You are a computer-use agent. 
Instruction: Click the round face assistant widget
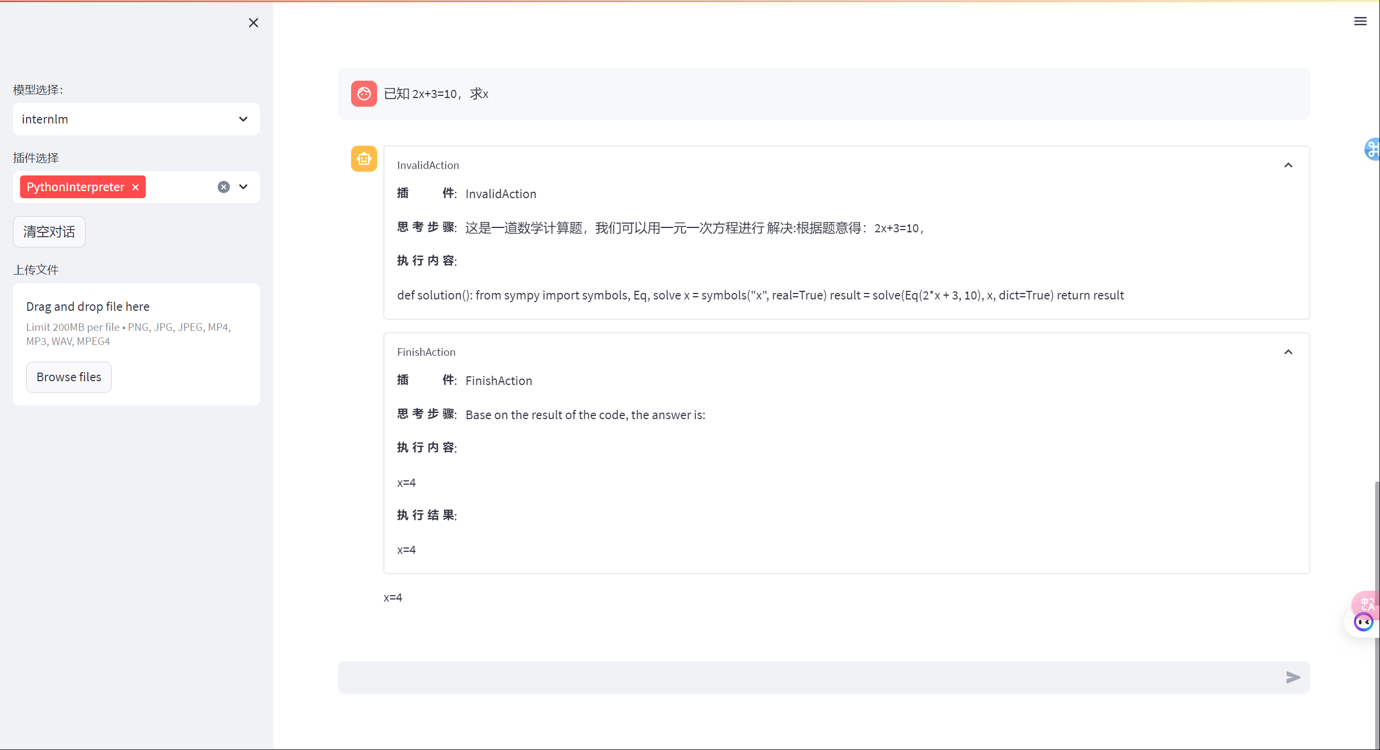point(1363,623)
